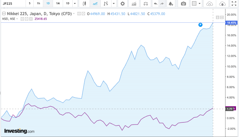Open the time interval dropdown arrow
Image resolution: width=239 pixels, height=137 pixels.
point(75,4)
